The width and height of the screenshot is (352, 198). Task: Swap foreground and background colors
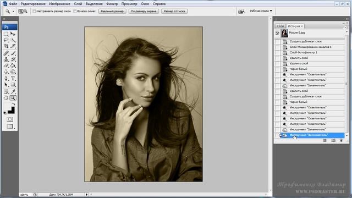point(14,104)
